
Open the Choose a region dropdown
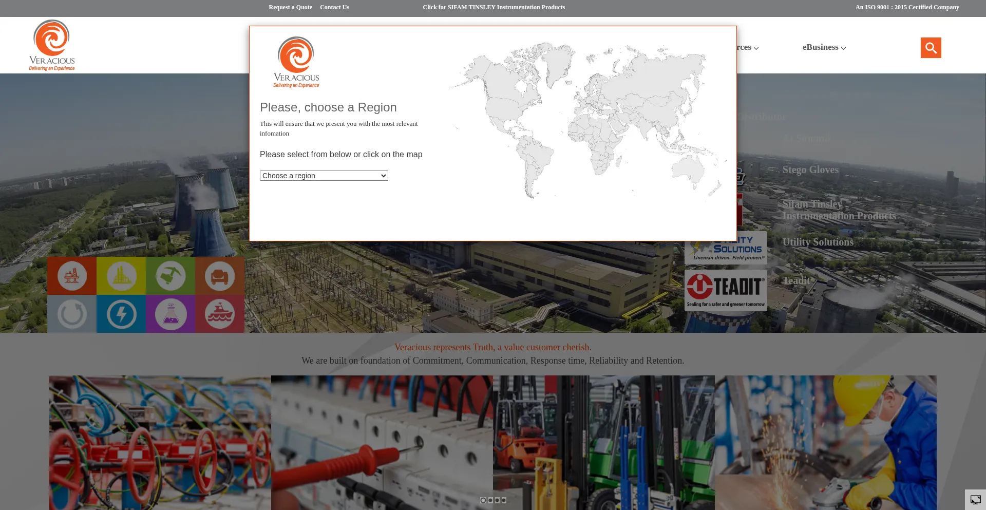point(324,176)
